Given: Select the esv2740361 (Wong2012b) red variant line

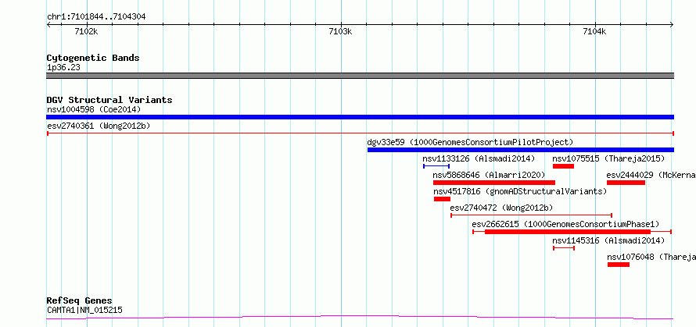Looking at the screenshot, I should pos(360,133).
